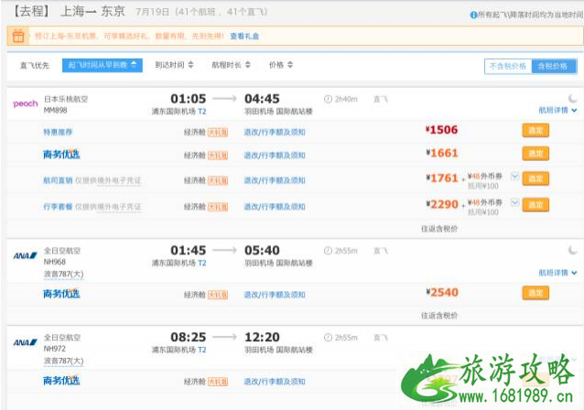Viewport: 584px width, 410px height.
Task: Click flight number MM898
Action: click(x=56, y=110)
